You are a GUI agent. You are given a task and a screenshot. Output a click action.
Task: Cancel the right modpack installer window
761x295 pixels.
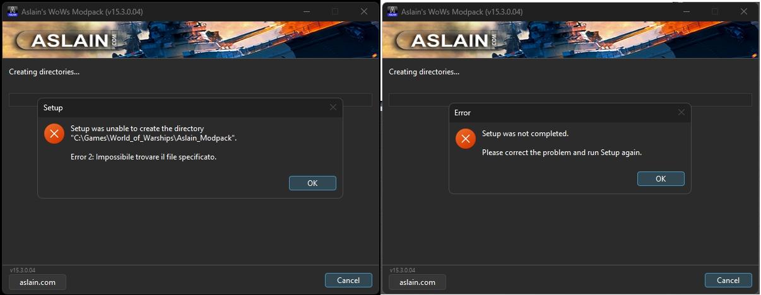(x=728, y=280)
